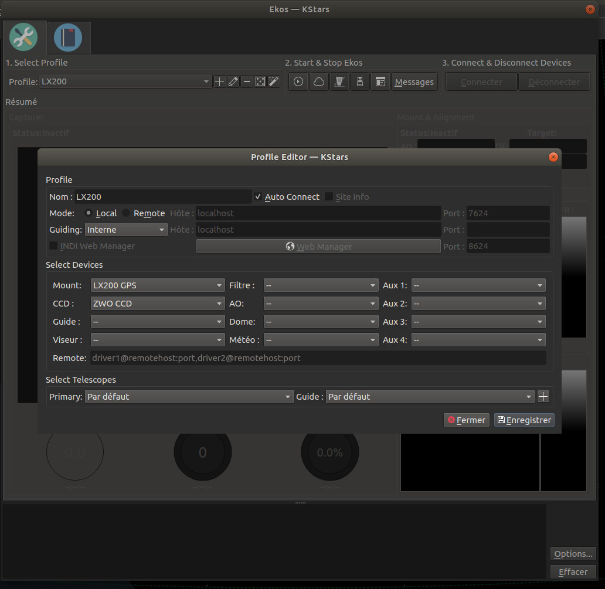Open the Messages button
Screen dimensions: 605x589
[414, 82]
